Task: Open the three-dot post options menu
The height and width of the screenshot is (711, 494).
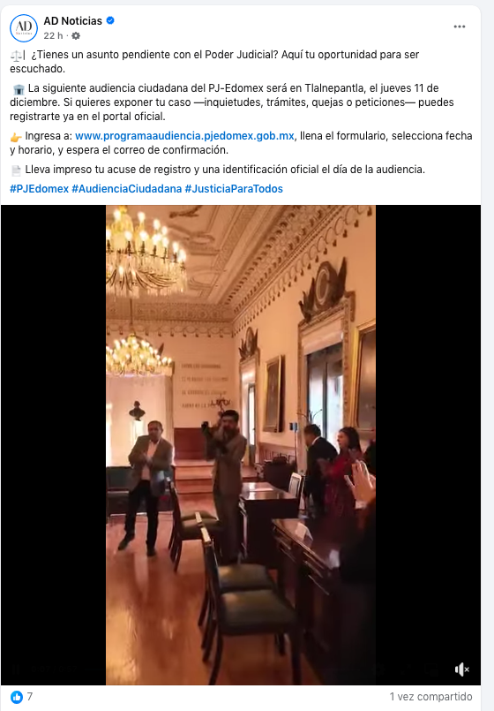Action: click(x=460, y=26)
